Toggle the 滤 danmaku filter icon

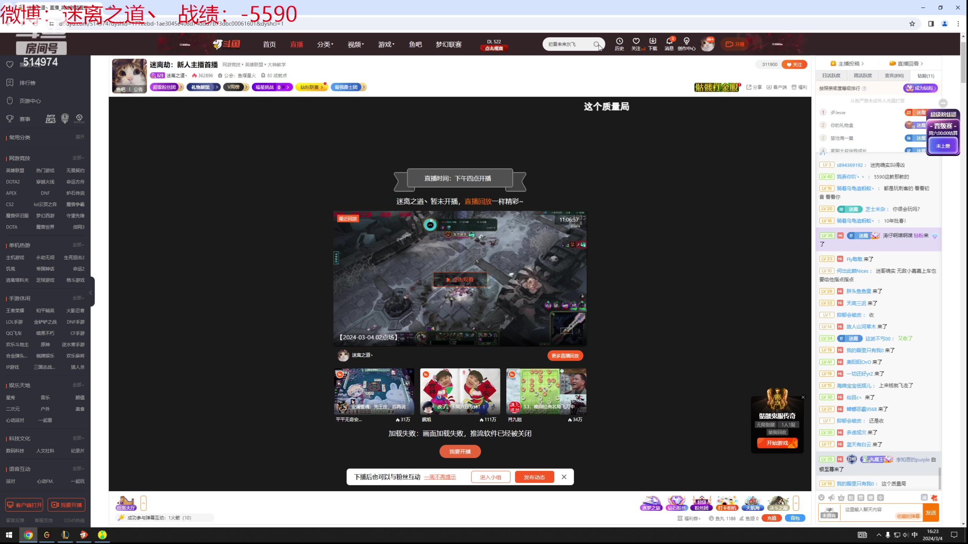tap(924, 498)
